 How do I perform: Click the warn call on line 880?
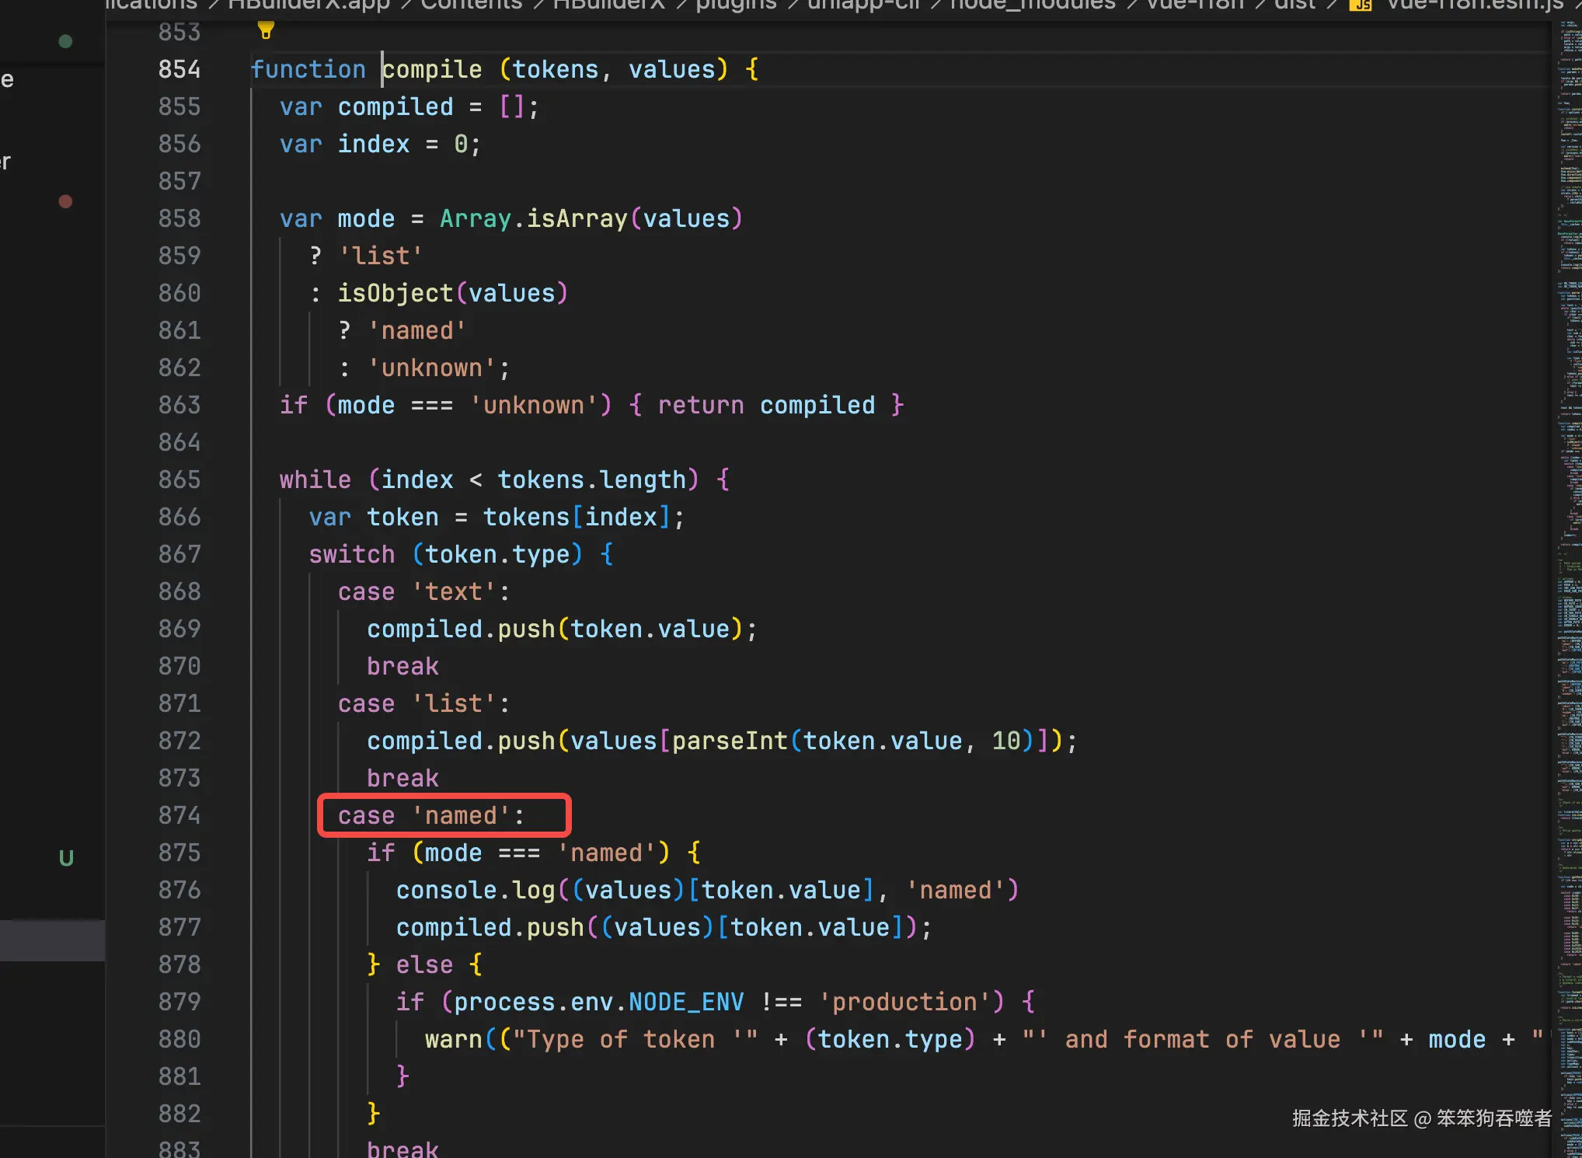[454, 1039]
